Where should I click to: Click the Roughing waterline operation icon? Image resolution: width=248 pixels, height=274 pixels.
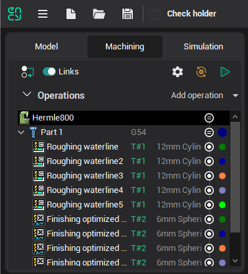(x=39, y=147)
